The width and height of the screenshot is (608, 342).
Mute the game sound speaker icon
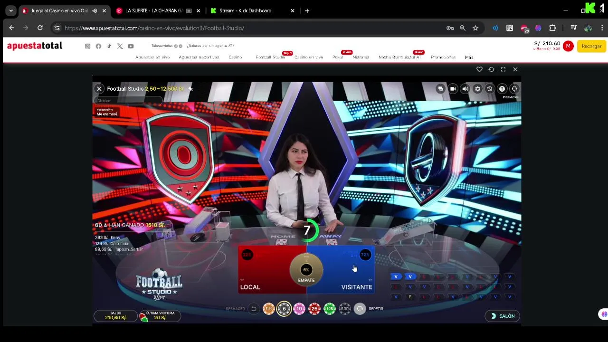tap(465, 89)
